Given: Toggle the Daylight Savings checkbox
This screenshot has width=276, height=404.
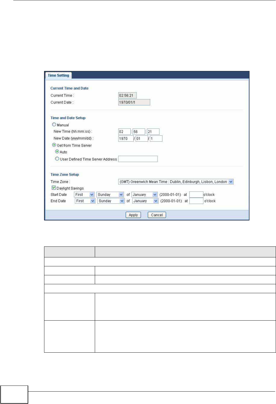Looking at the screenshot, I should [54, 188].
